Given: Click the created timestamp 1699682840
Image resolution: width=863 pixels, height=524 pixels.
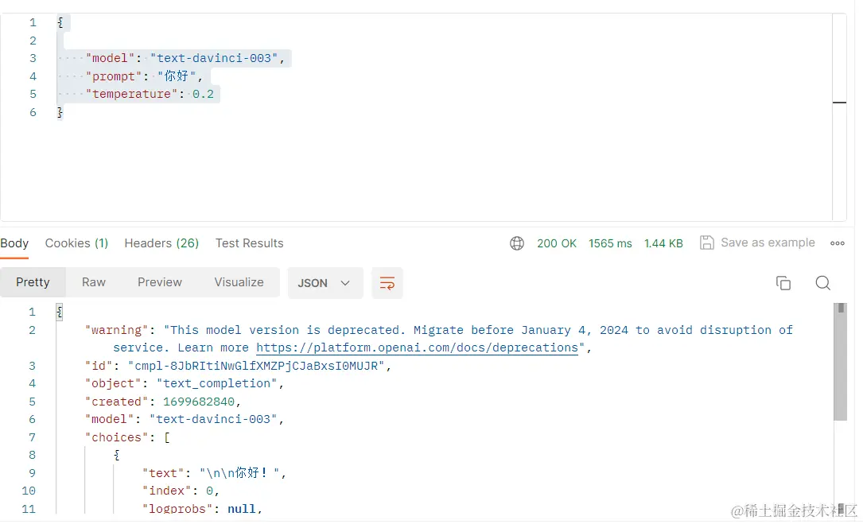Looking at the screenshot, I should tap(199, 402).
